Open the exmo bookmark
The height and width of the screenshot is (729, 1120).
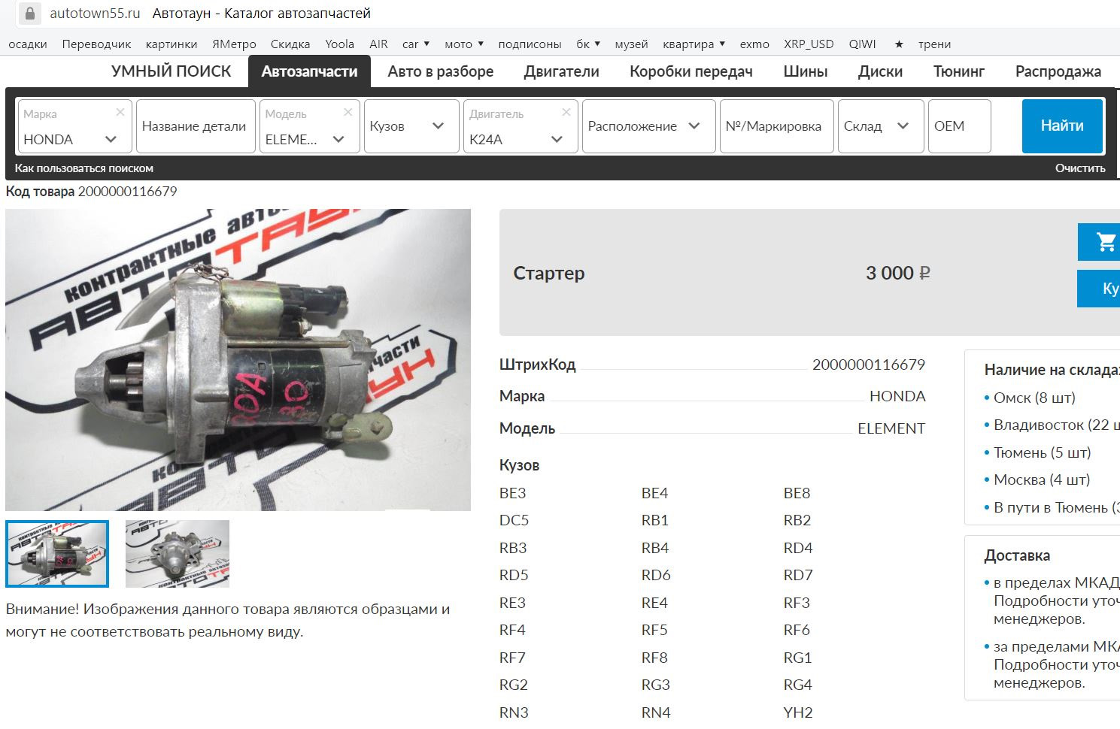[754, 44]
